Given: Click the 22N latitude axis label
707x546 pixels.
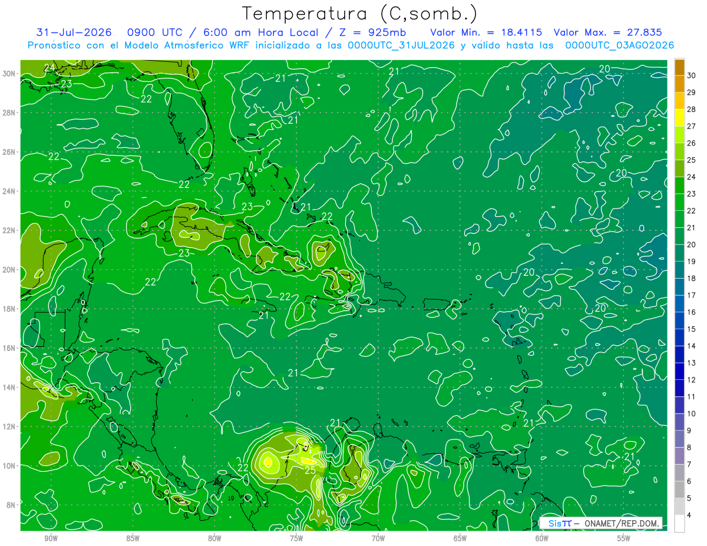Looking at the screenshot, I should [10, 230].
